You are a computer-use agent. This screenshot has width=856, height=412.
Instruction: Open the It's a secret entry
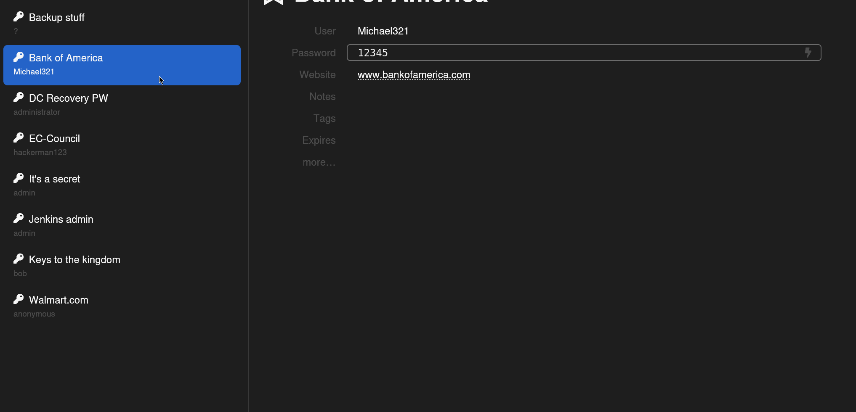point(122,186)
